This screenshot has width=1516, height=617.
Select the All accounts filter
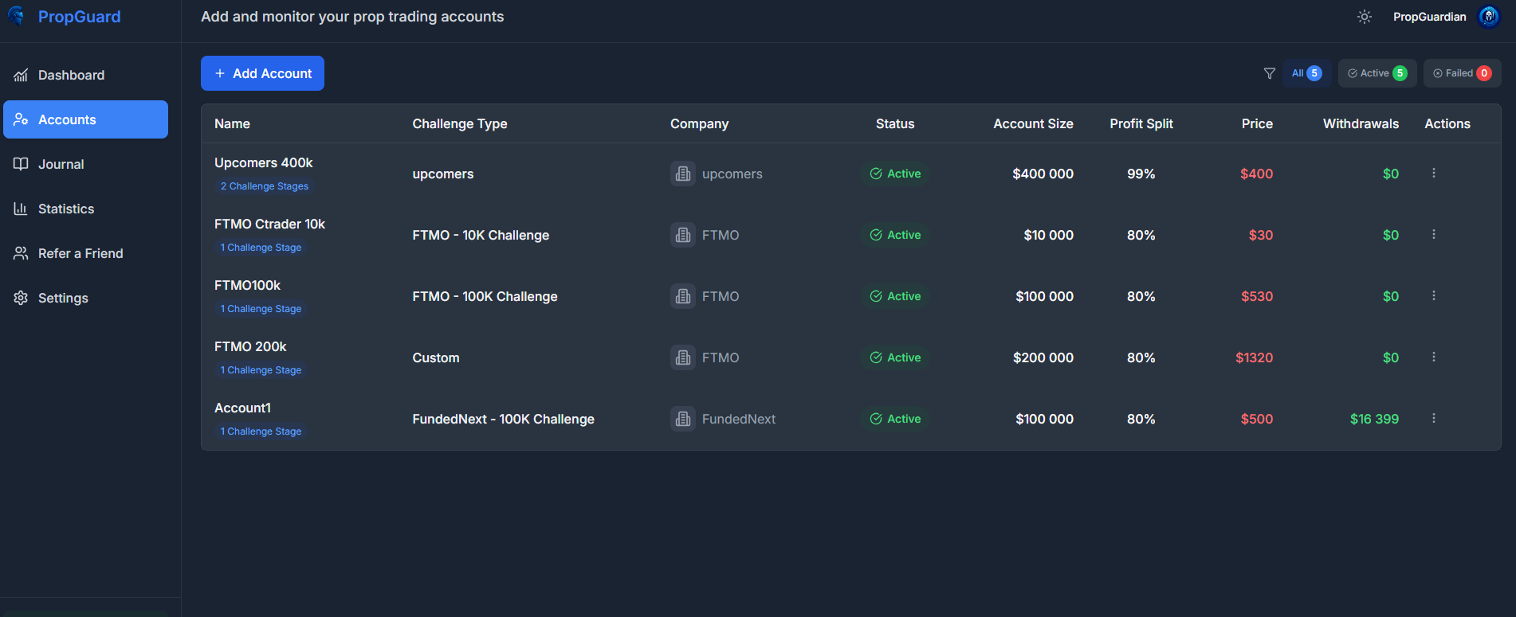pos(1306,73)
